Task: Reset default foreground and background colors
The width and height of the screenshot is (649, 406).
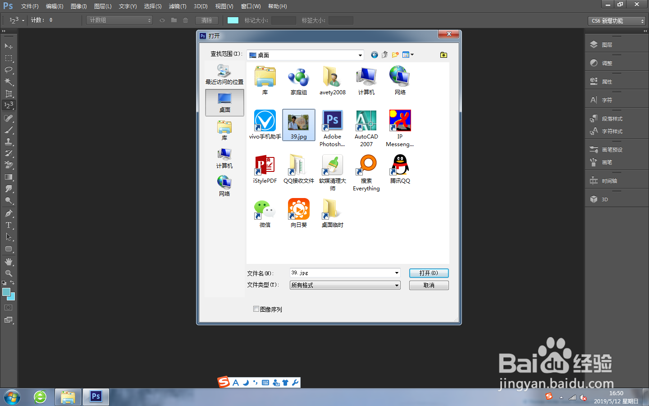Action: [4, 283]
